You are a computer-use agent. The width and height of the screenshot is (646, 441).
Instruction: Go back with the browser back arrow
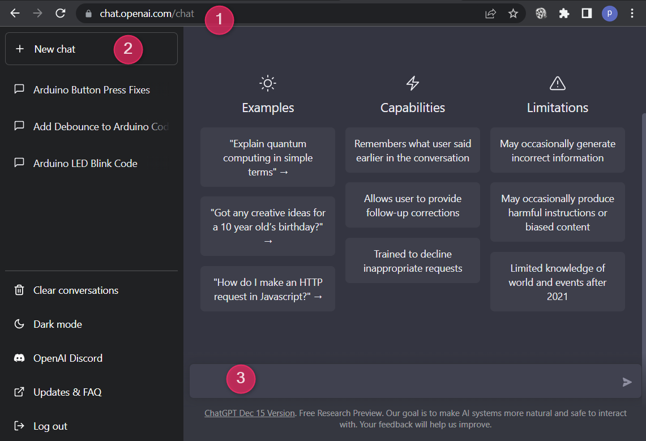tap(15, 13)
